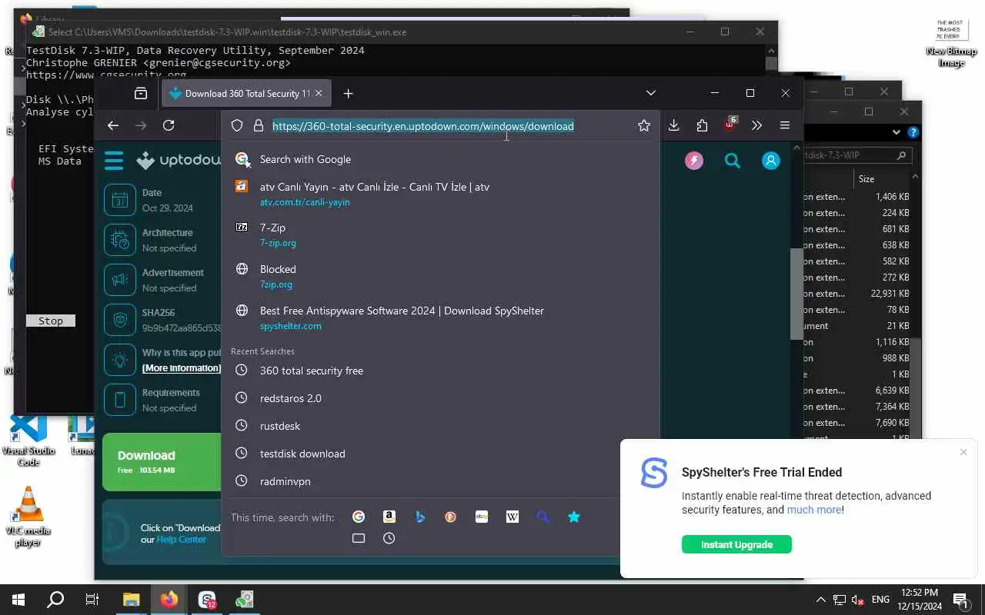The width and height of the screenshot is (985, 615).
Task: Open the Windows Start menu
Action: [x=18, y=600]
